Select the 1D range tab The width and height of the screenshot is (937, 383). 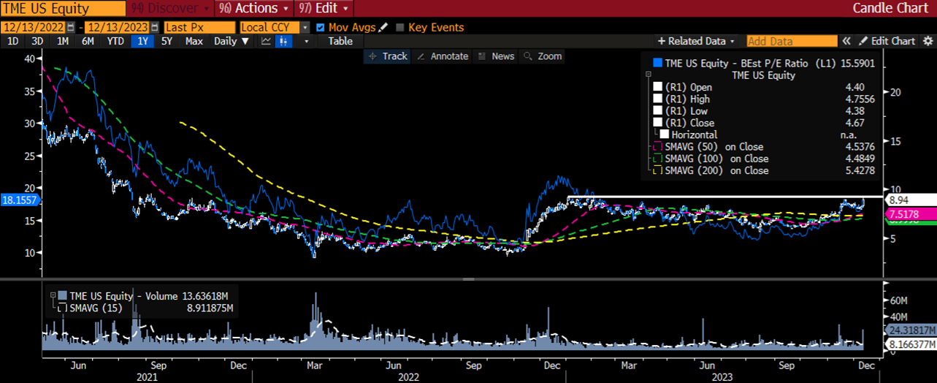tap(13, 41)
